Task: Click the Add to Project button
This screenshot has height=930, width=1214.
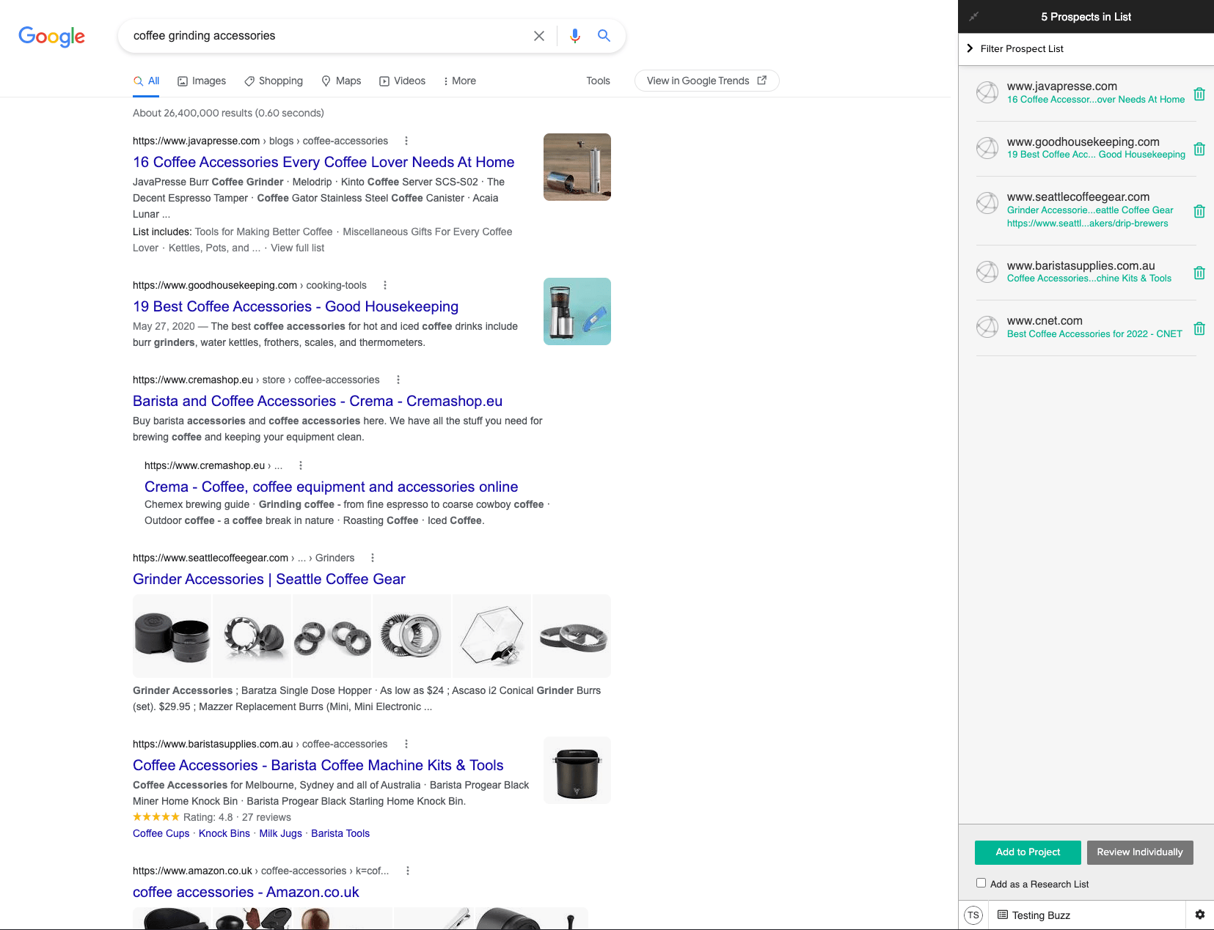Action: click(1028, 852)
